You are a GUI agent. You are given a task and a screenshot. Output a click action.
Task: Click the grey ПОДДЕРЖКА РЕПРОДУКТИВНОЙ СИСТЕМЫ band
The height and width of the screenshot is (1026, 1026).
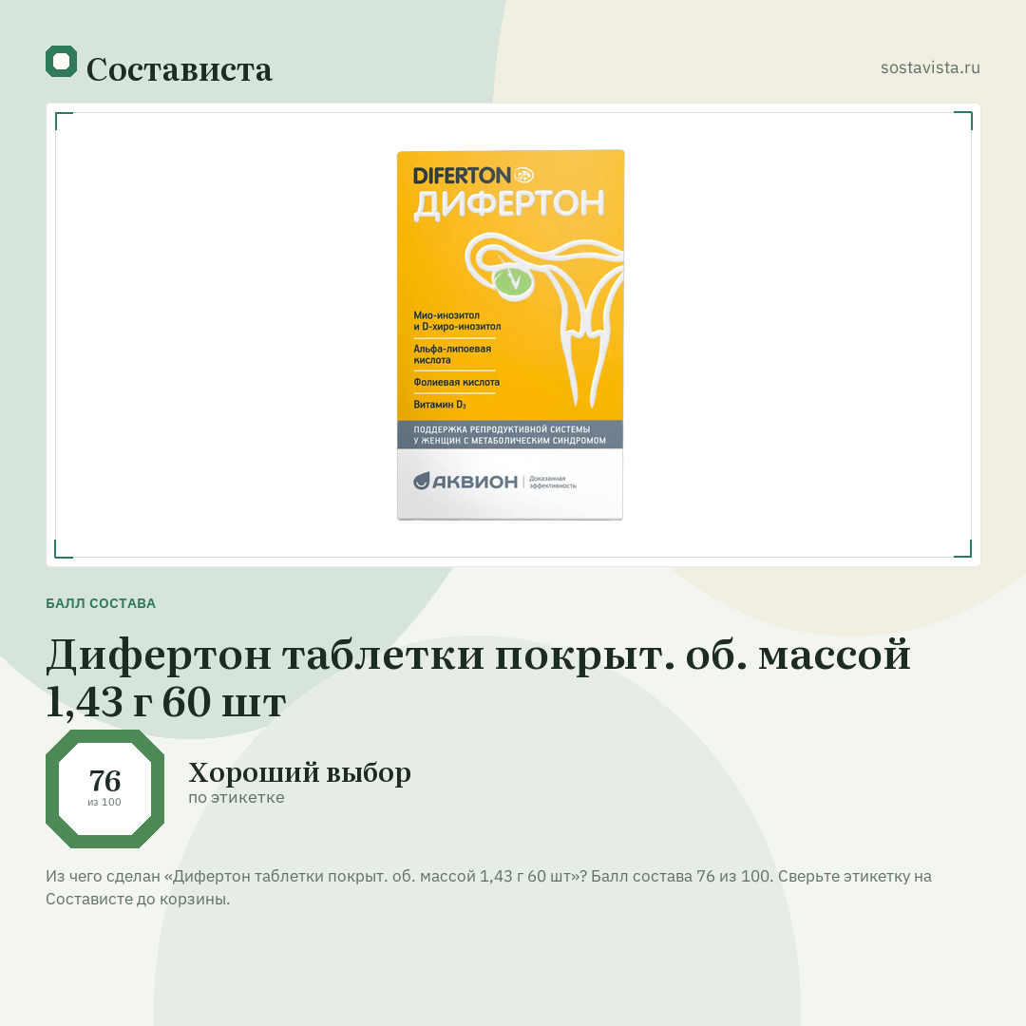[x=510, y=434]
